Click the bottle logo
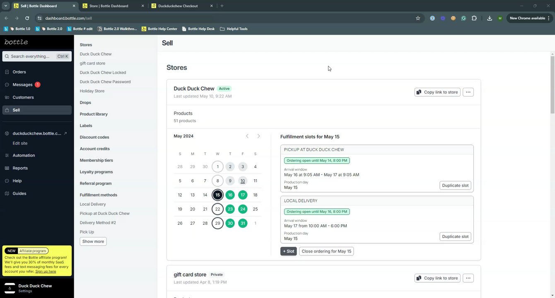555x298 pixels. [x=16, y=42]
